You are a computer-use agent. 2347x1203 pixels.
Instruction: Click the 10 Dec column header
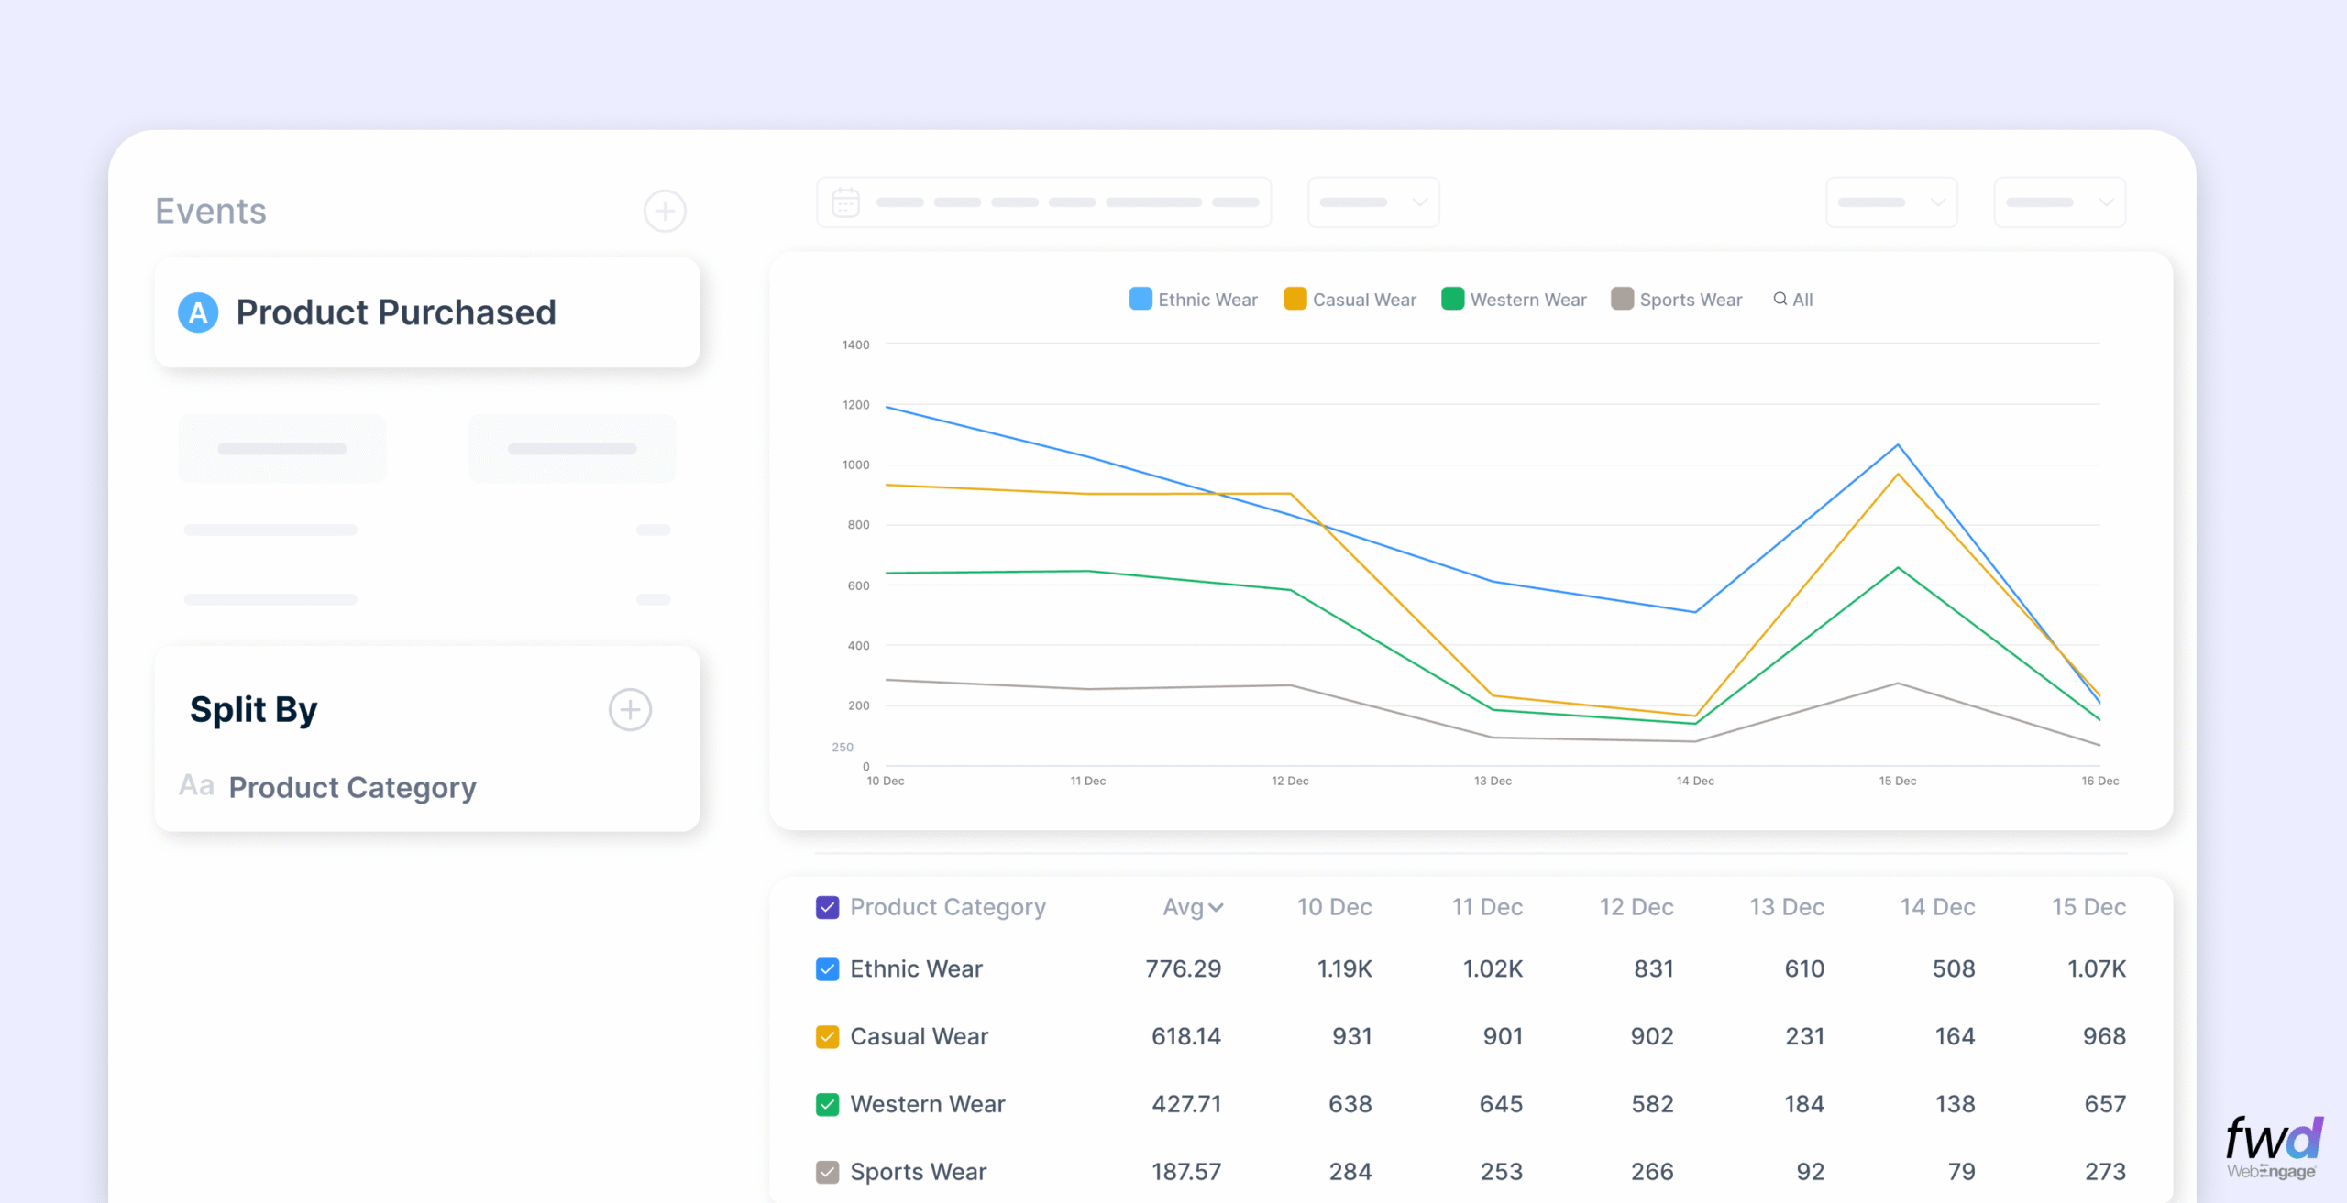pos(1334,907)
